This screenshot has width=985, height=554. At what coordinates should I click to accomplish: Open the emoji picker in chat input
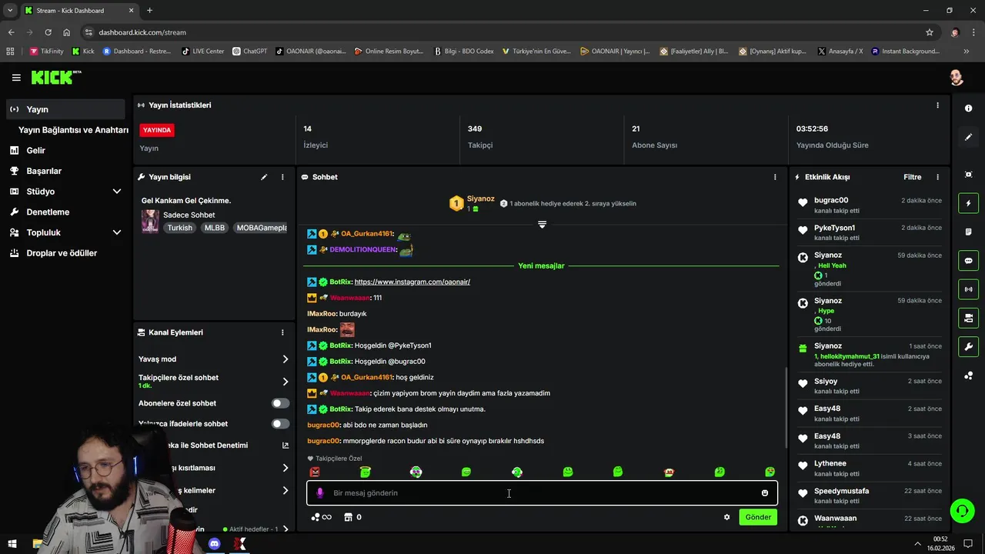[765, 493]
